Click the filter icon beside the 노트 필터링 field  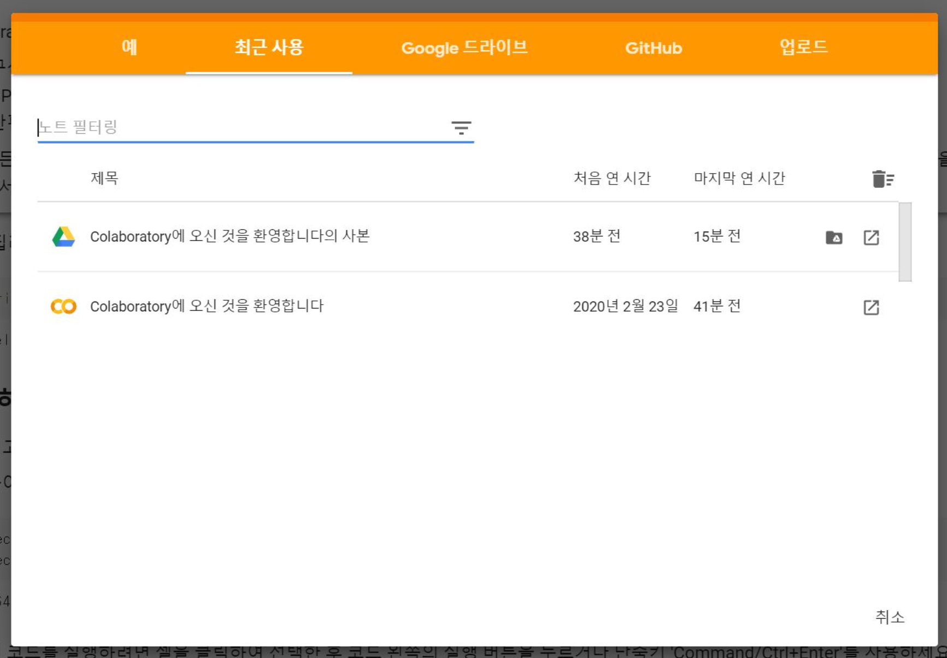(x=461, y=128)
